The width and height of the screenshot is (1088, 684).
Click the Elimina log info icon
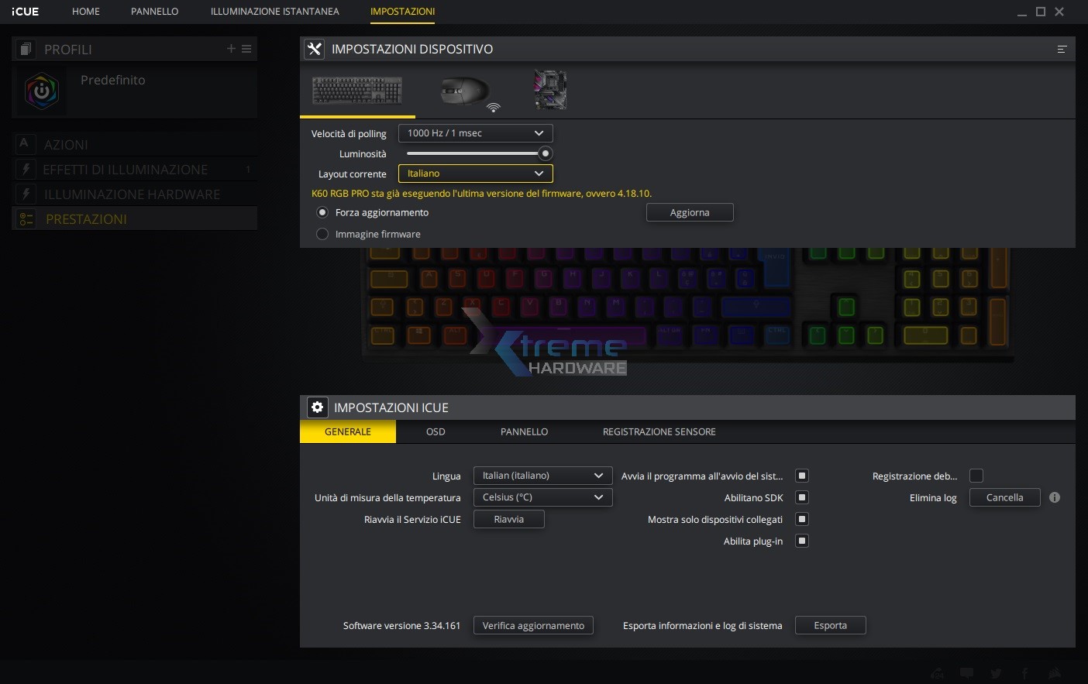pyautogui.click(x=1055, y=497)
